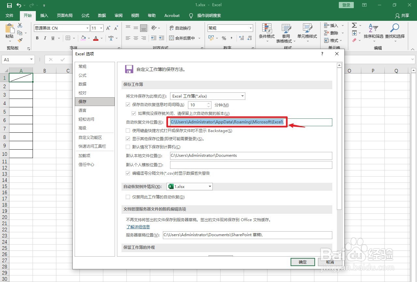Enable 默认情况下保存到计算机 option
Image resolution: width=417 pixels, height=282 pixels.
tap(128, 147)
